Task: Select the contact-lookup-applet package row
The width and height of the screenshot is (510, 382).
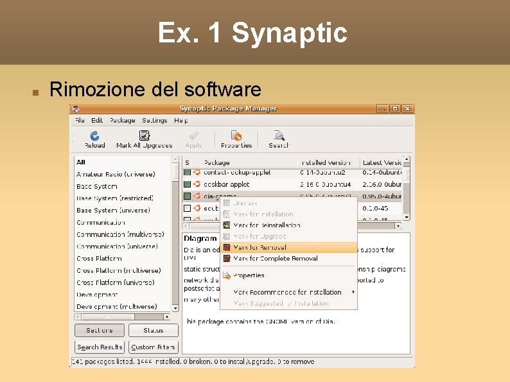Action: pyautogui.click(x=292, y=173)
